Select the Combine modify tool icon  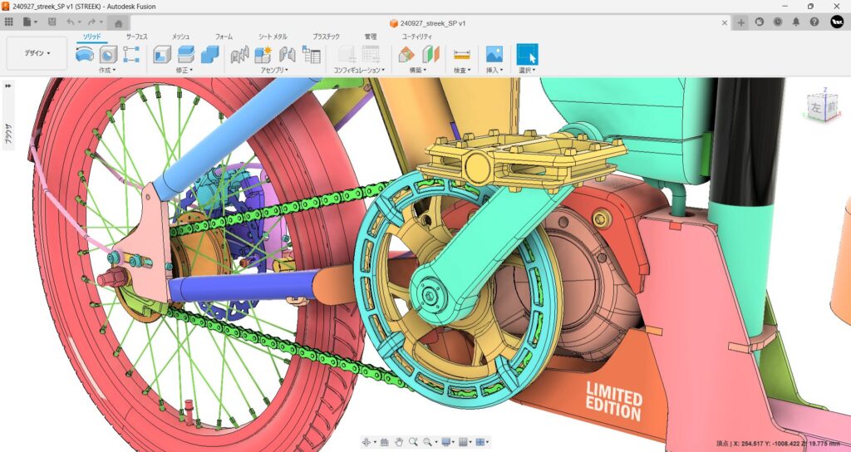coord(209,54)
